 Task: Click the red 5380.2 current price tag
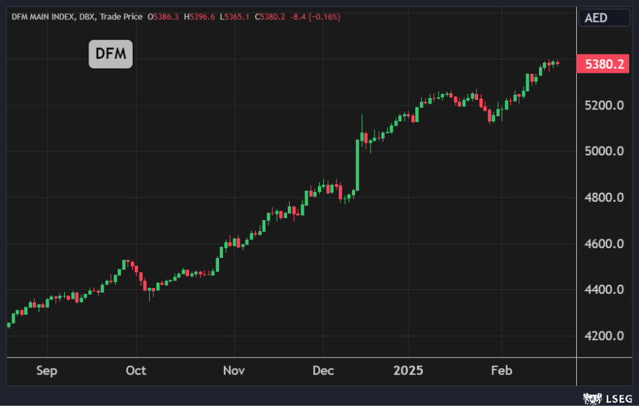604,65
